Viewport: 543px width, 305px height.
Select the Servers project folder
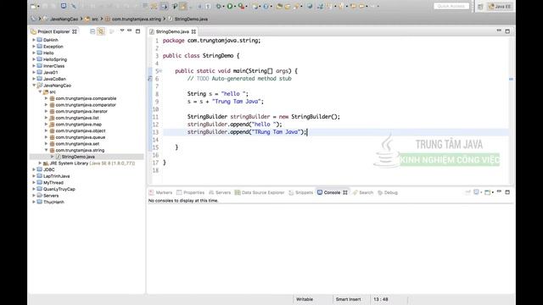click(x=51, y=196)
